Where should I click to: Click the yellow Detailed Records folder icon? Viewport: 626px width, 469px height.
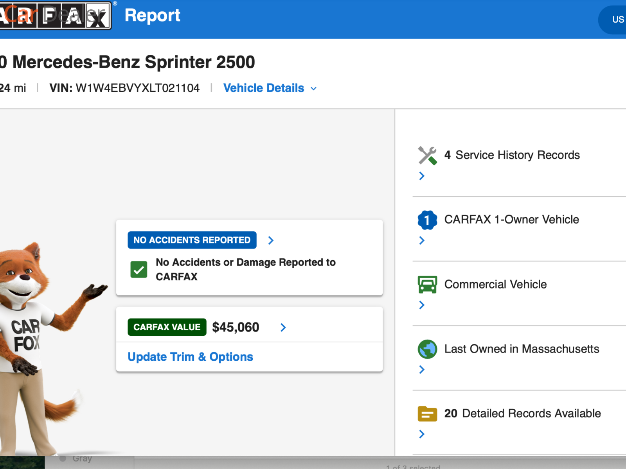coord(427,414)
